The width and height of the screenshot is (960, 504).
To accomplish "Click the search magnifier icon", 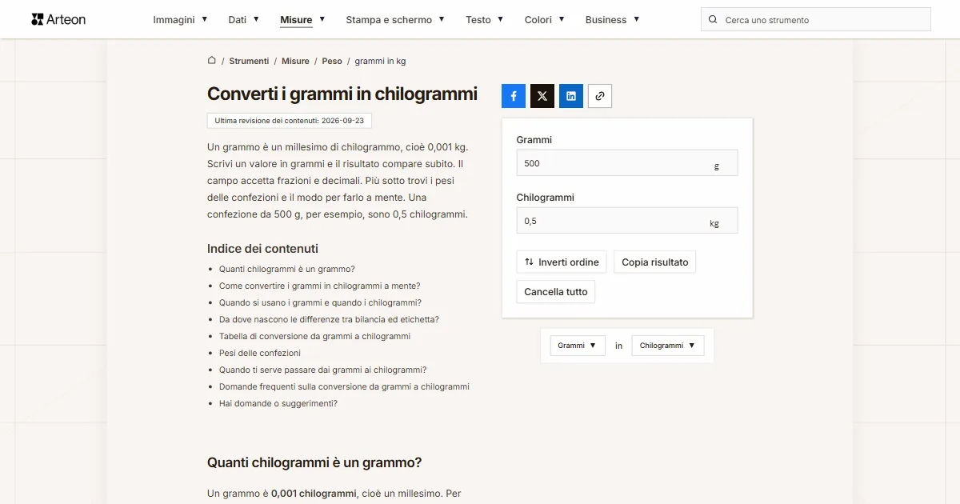I will pos(713,20).
